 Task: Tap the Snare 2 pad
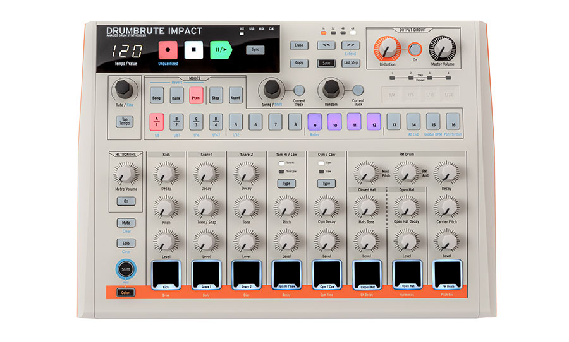(x=247, y=275)
